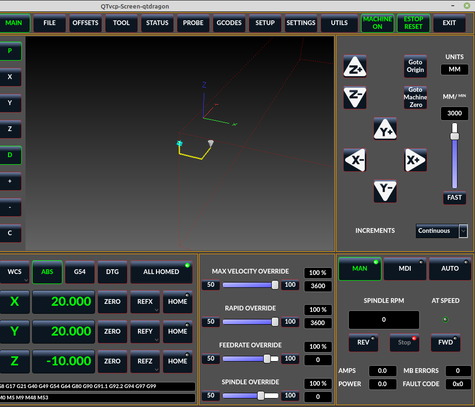Open the UTILS tab
Viewport: 475px width, 407px height.
coord(339,23)
